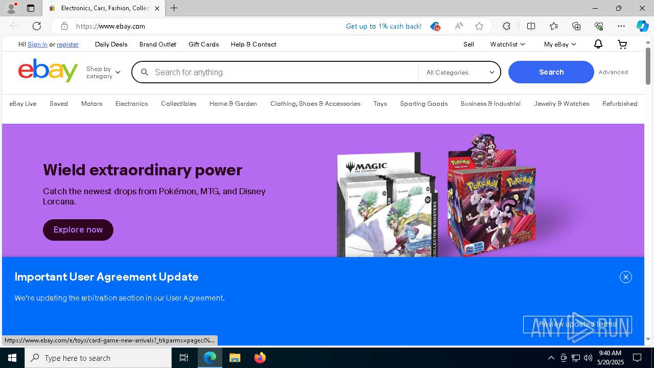Open Browser essentials heart icon

tap(599, 26)
